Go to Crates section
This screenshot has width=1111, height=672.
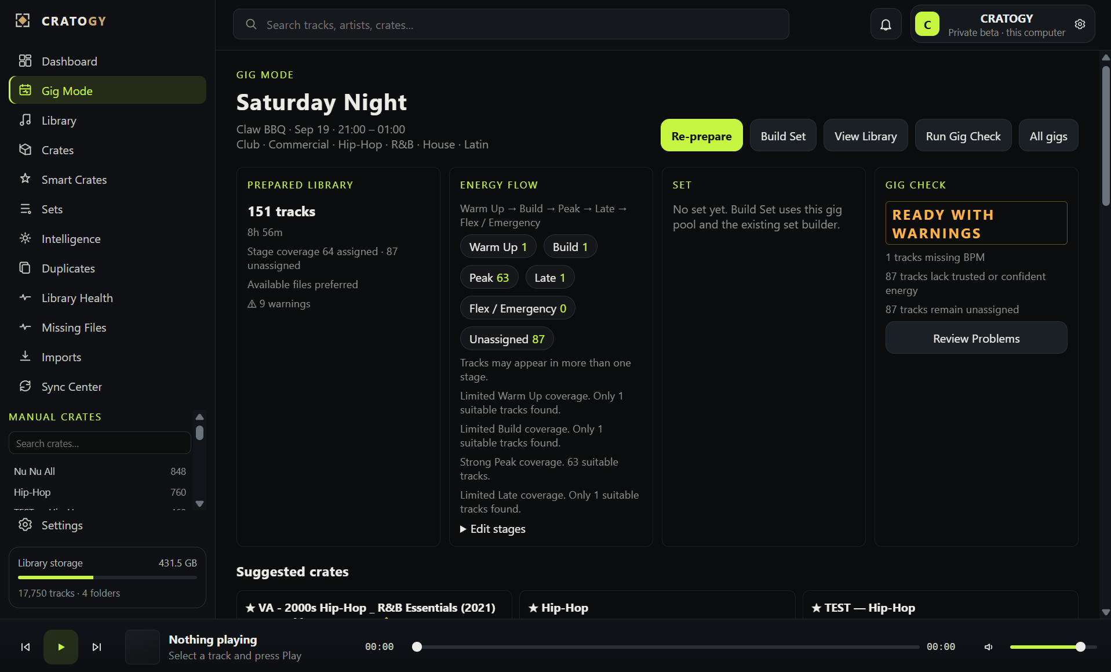(x=108, y=150)
